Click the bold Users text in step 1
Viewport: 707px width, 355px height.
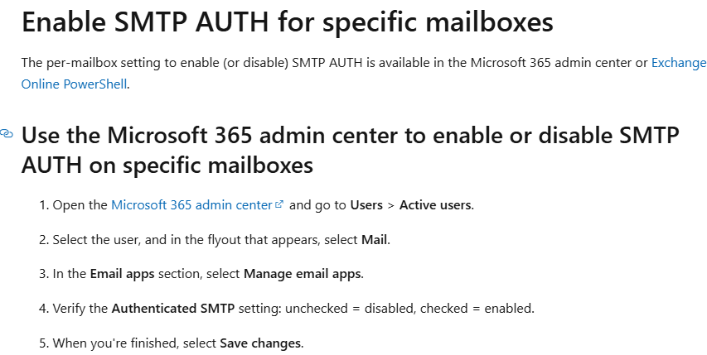tap(366, 205)
